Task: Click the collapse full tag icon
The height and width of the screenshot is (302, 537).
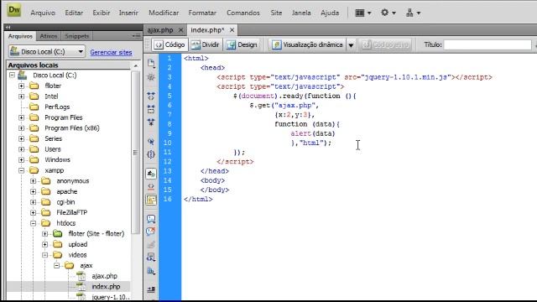Action: tap(151, 96)
